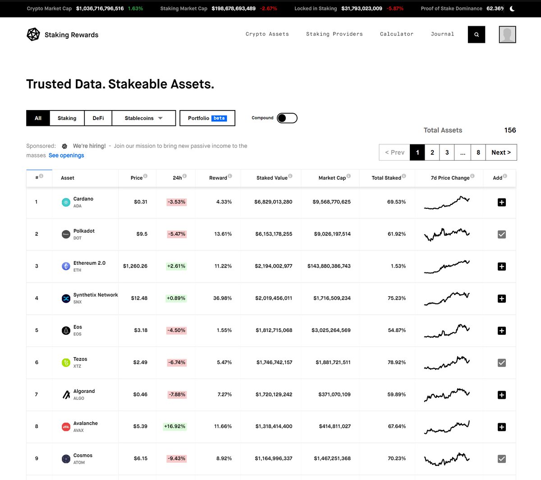The image size is (541, 480).
Task: Click the Ethereum 2.0 coin icon
Action: (x=66, y=266)
